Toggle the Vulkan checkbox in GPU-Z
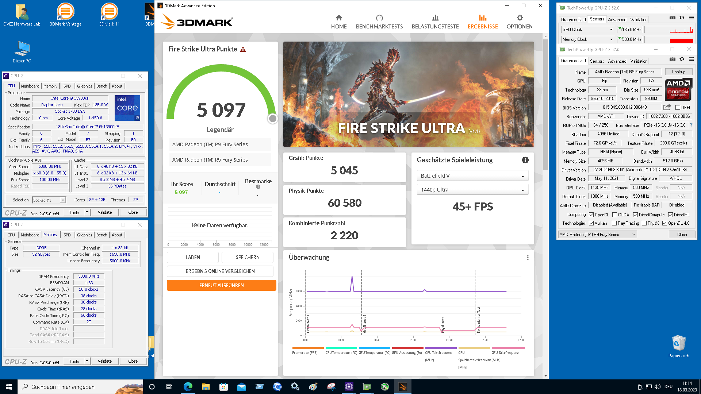The width and height of the screenshot is (701, 394). (591, 223)
